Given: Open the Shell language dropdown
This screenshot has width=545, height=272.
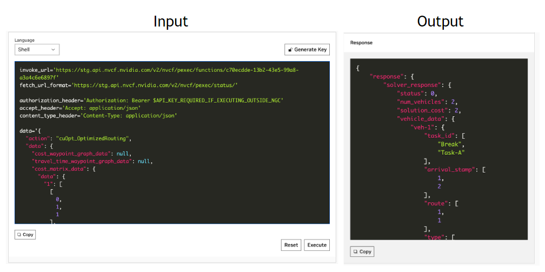Looking at the screenshot, I should pyautogui.click(x=37, y=50).
